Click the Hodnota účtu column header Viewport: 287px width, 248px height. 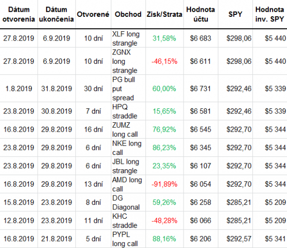coord(200,14)
